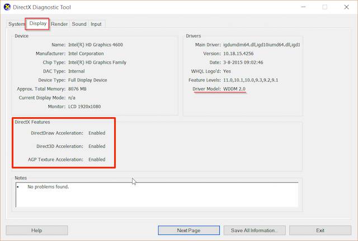Minimize the DirectX Diagnostic Tool window
Image resolution: width=358 pixels, height=241 pixels.
coord(303,7)
